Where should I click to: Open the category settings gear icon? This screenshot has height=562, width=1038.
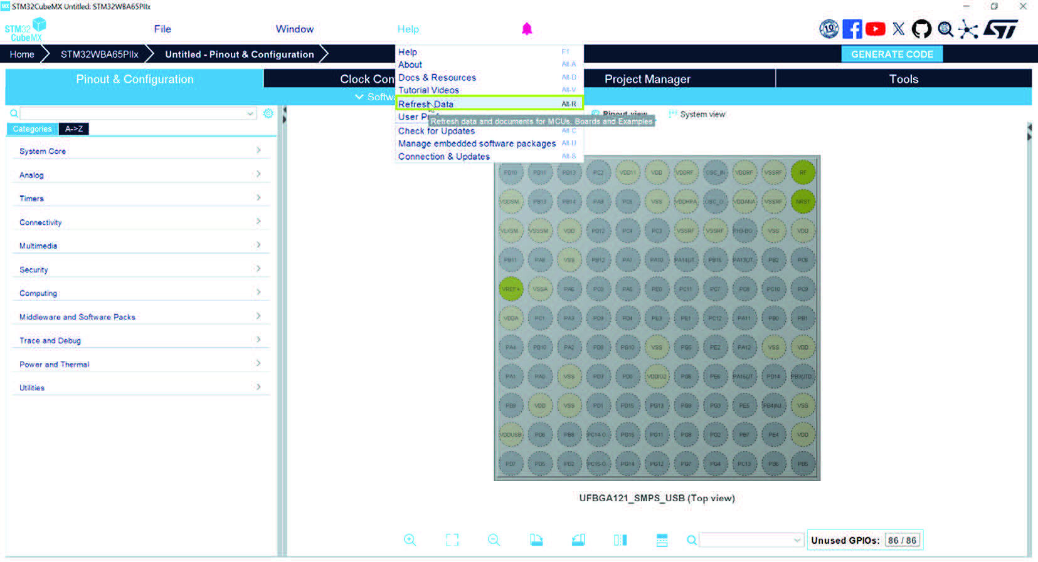[x=268, y=113]
